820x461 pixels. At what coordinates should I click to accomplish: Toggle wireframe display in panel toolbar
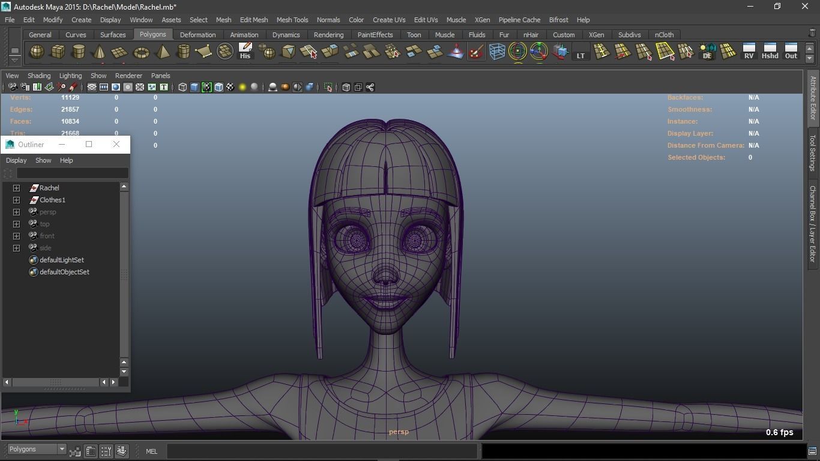click(x=182, y=87)
